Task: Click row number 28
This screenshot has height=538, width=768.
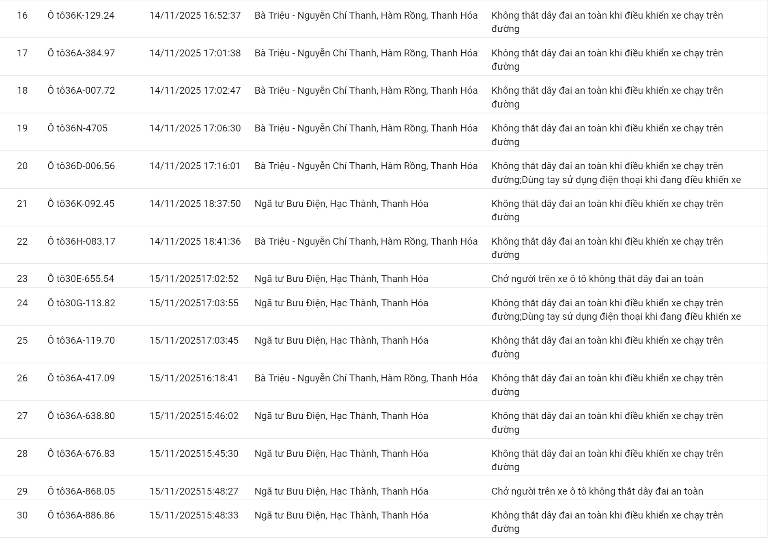Action: click(22, 454)
